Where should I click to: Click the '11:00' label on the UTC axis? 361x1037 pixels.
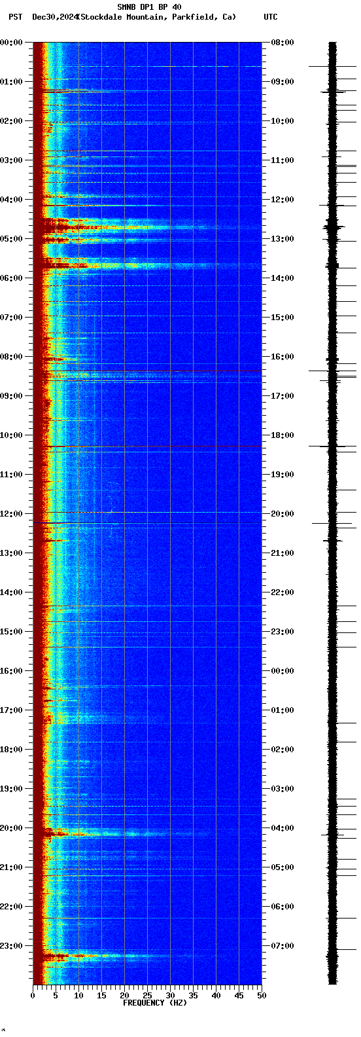pos(283,160)
